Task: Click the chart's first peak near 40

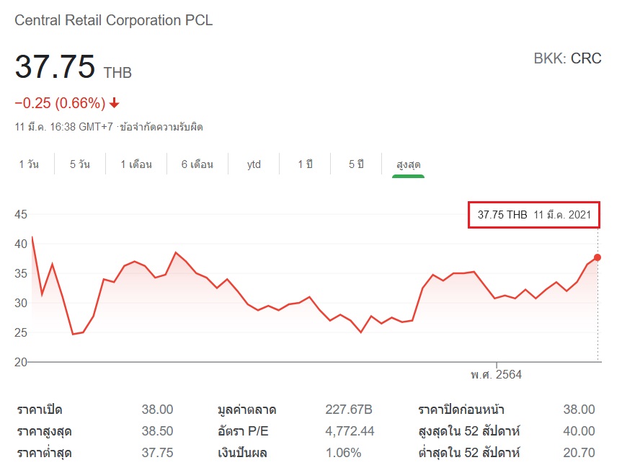Action: coord(32,237)
